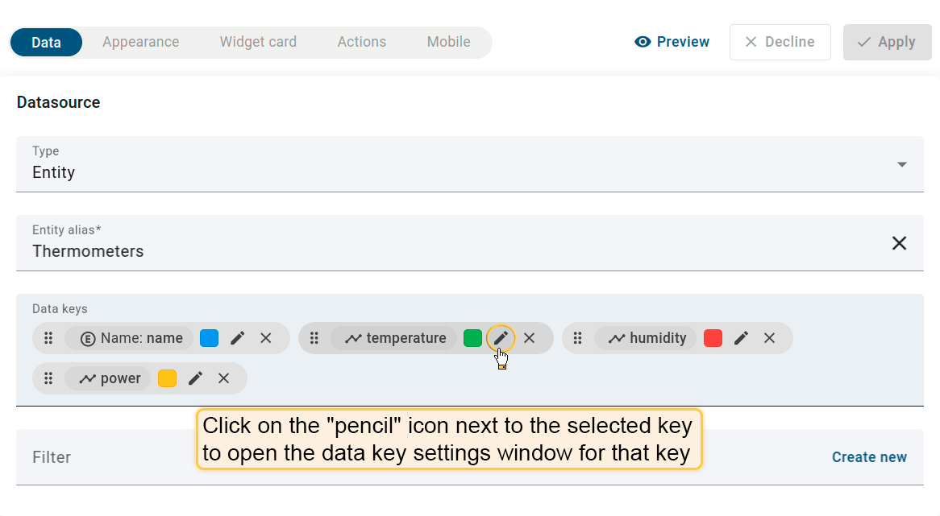Remove the humidity data key
Viewport: 940px width, 516px height.
click(769, 338)
